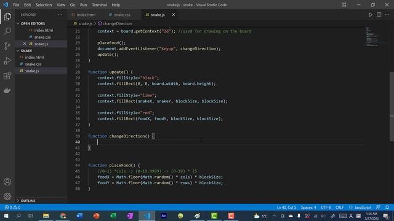Click Ln 40, Col 5 in status bar
Viewport: 394px width, 221px height.
tap(286, 207)
